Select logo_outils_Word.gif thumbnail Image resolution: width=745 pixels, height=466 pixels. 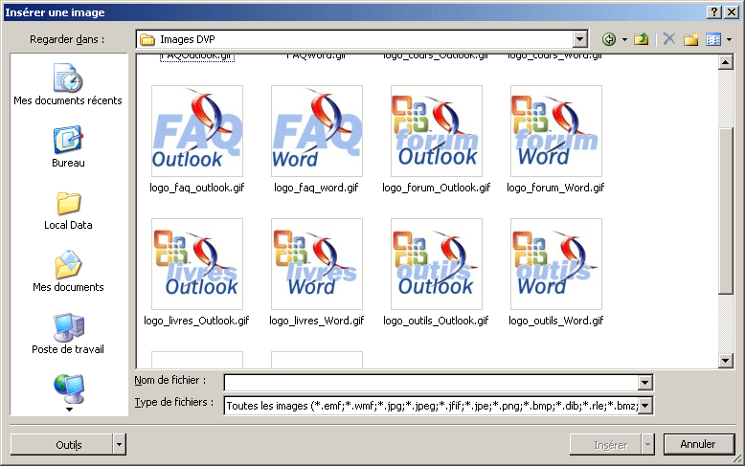click(x=556, y=264)
